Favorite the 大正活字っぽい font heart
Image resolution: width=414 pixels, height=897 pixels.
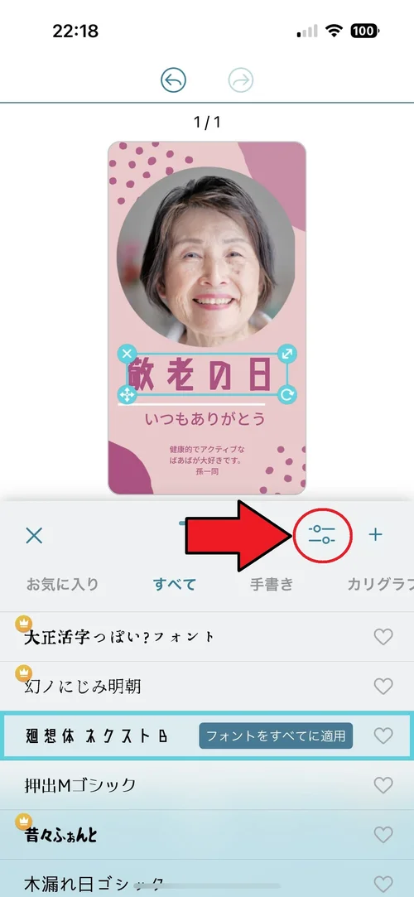tap(383, 637)
